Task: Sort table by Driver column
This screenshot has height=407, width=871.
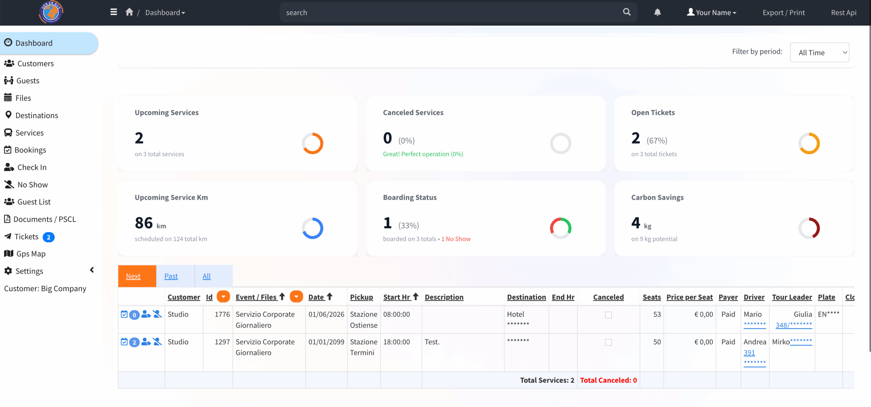Action: (x=754, y=297)
